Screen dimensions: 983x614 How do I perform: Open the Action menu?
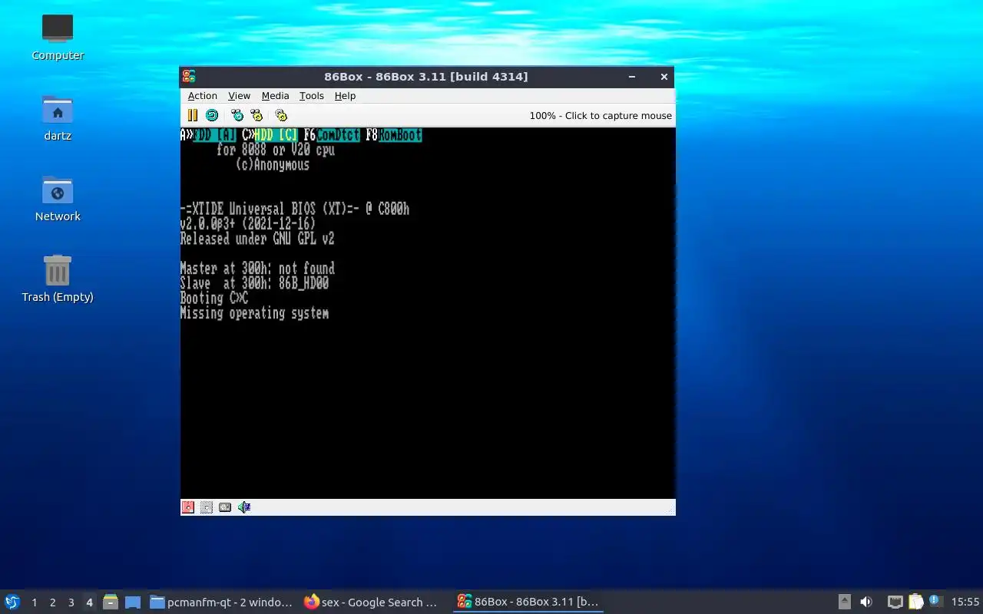pos(203,96)
